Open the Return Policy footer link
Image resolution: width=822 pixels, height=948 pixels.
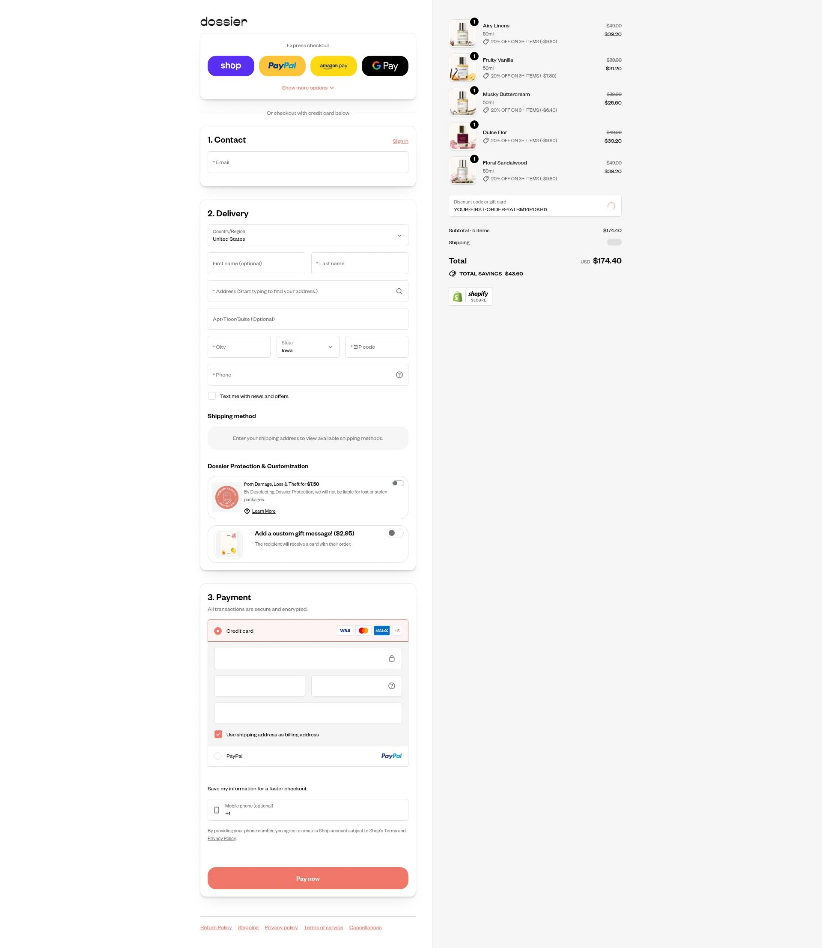tap(216, 927)
